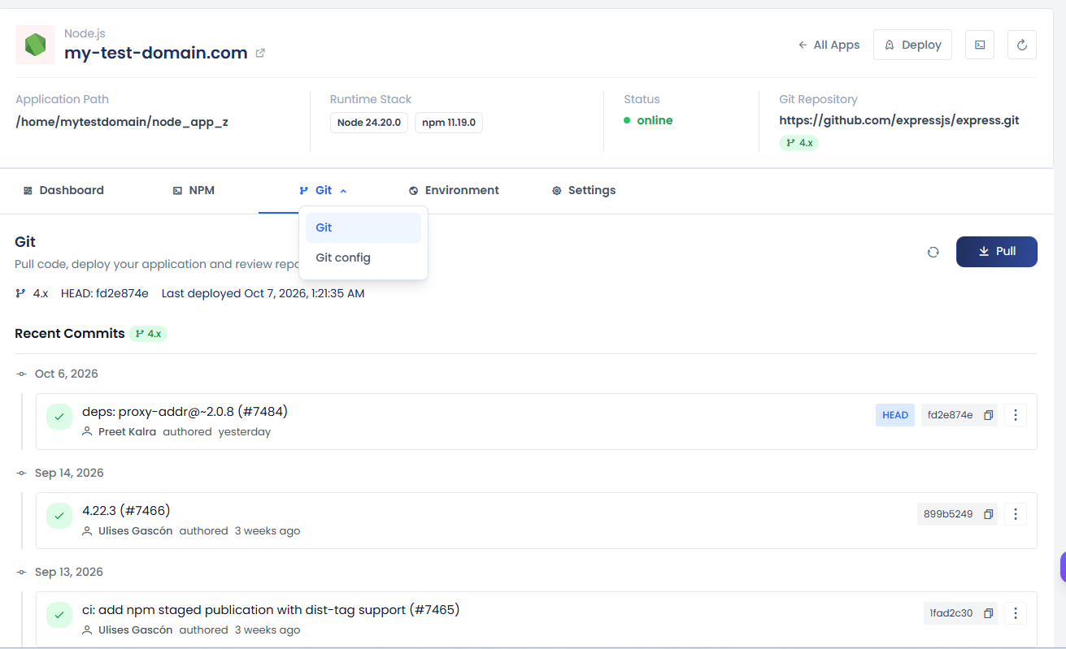Open commit titled 4.22.3 (#7466)
This screenshot has width=1066, height=649.
click(126, 511)
